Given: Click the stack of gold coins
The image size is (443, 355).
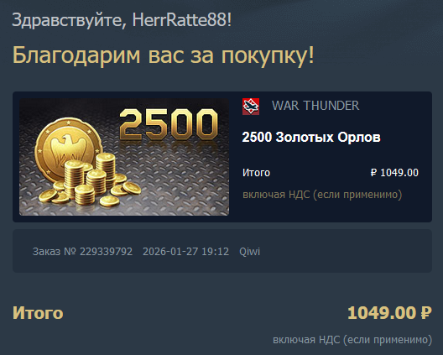Looking at the screenshot, I should pyautogui.click(x=91, y=181).
